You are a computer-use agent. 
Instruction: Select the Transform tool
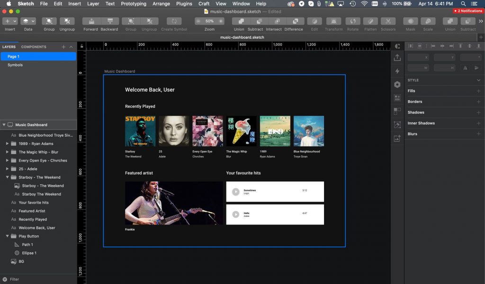[x=334, y=21]
